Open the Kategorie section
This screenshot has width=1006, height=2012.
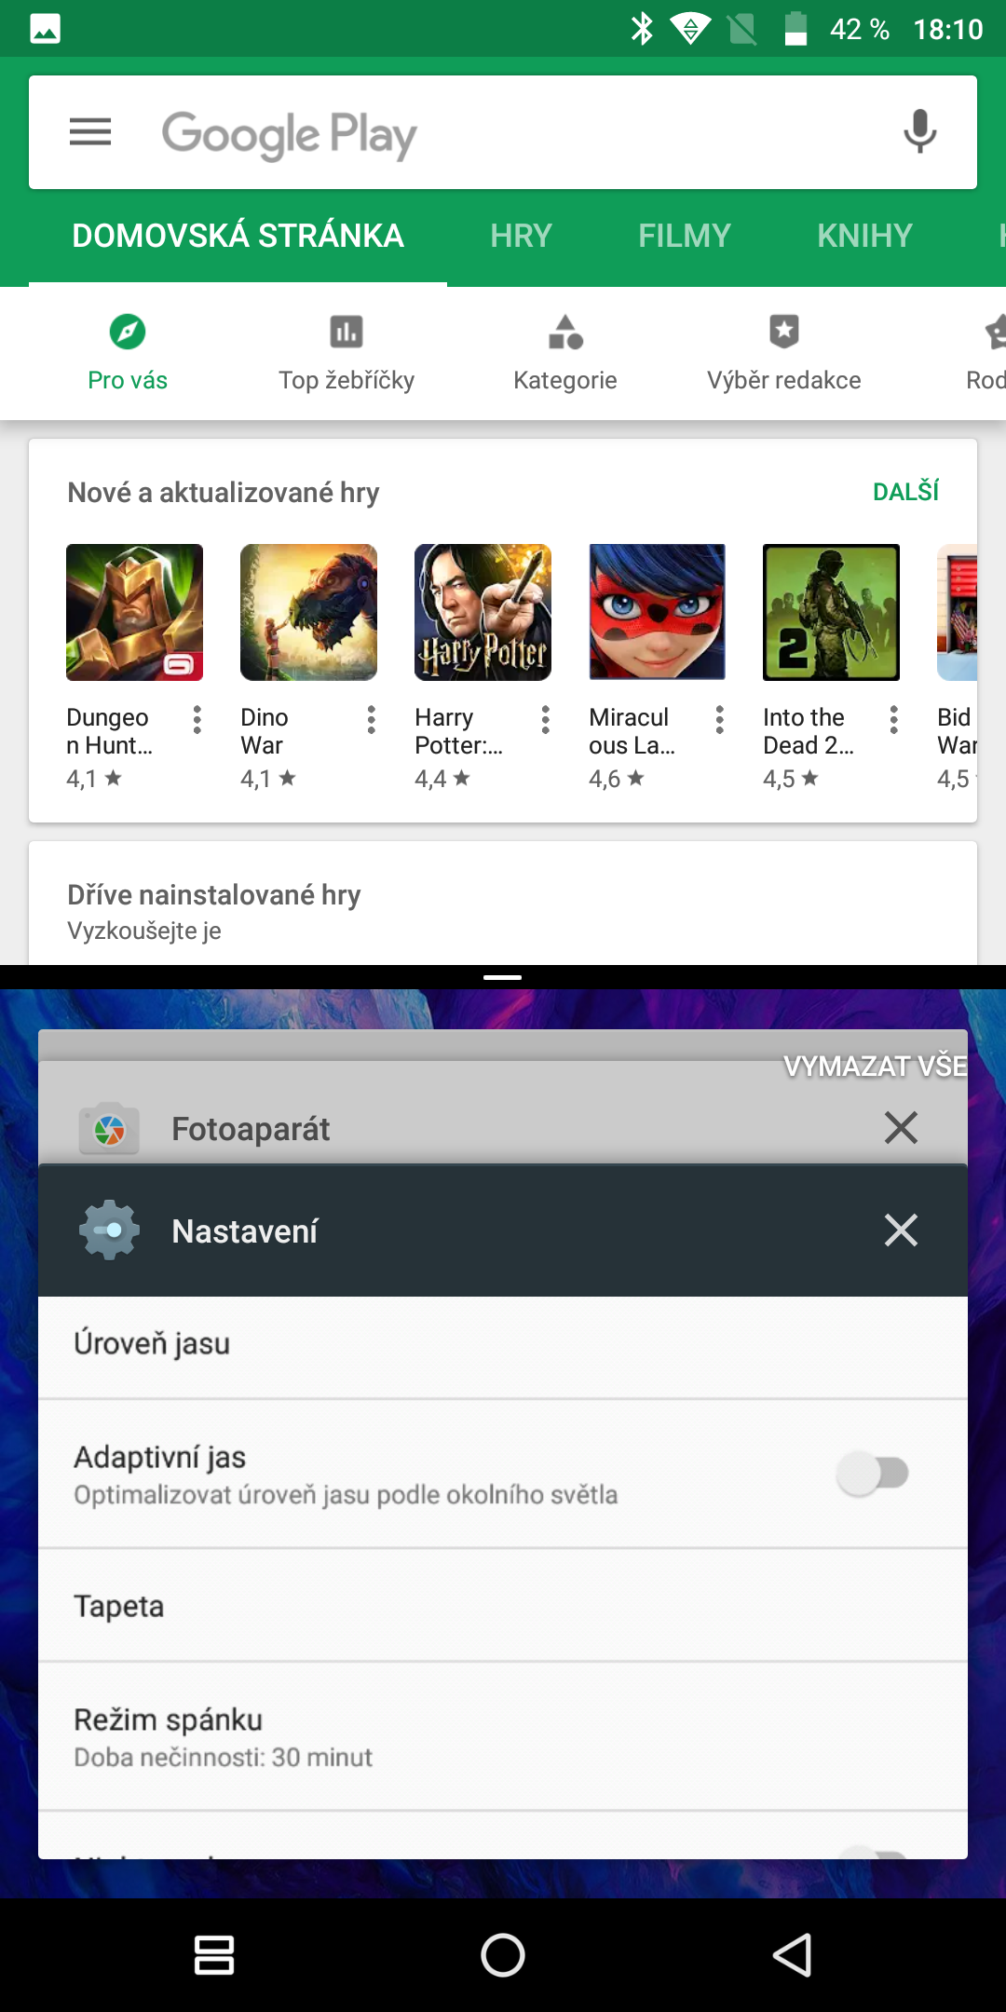point(565,354)
